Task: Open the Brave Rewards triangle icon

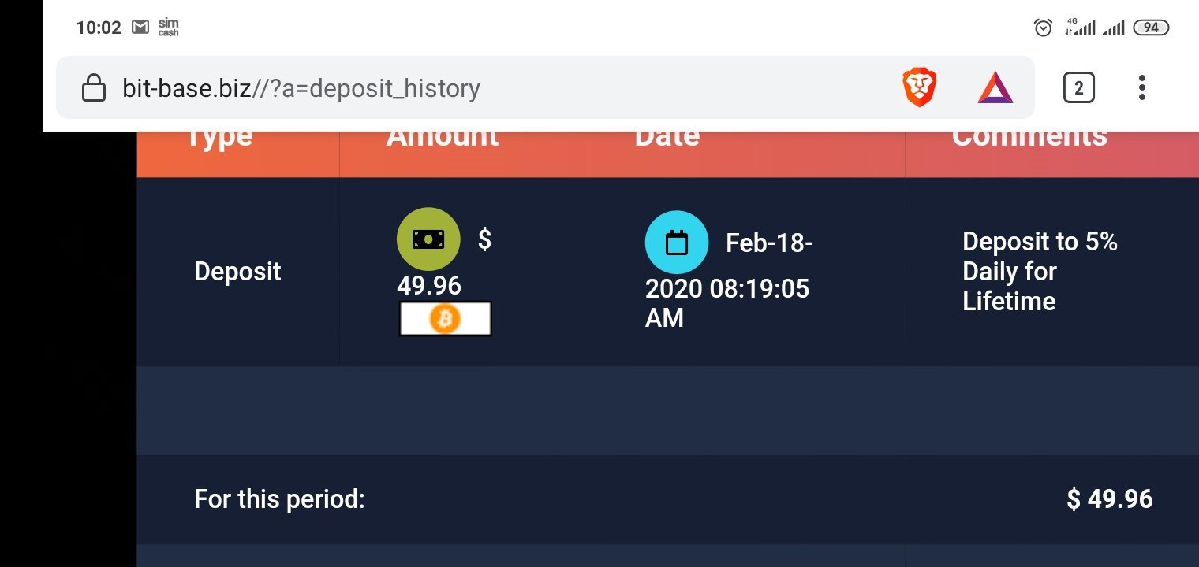Action: point(995,87)
